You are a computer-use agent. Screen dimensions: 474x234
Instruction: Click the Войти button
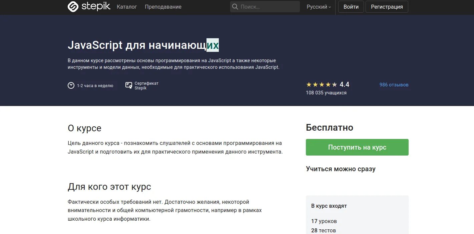pos(351,7)
